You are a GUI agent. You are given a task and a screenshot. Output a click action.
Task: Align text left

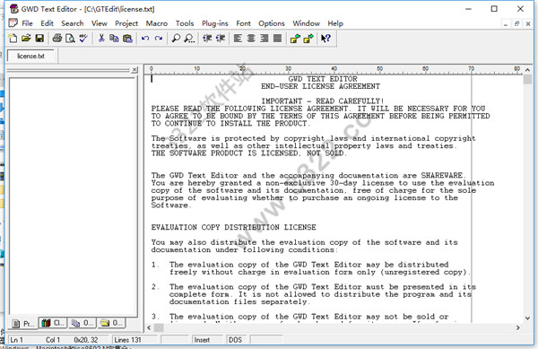pyautogui.click(x=238, y=38)
